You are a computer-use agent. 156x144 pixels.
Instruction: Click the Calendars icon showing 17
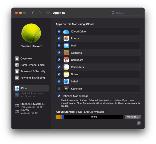point(66,60)
